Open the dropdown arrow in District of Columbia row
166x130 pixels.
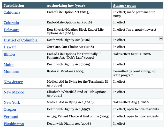click(161, 39)
